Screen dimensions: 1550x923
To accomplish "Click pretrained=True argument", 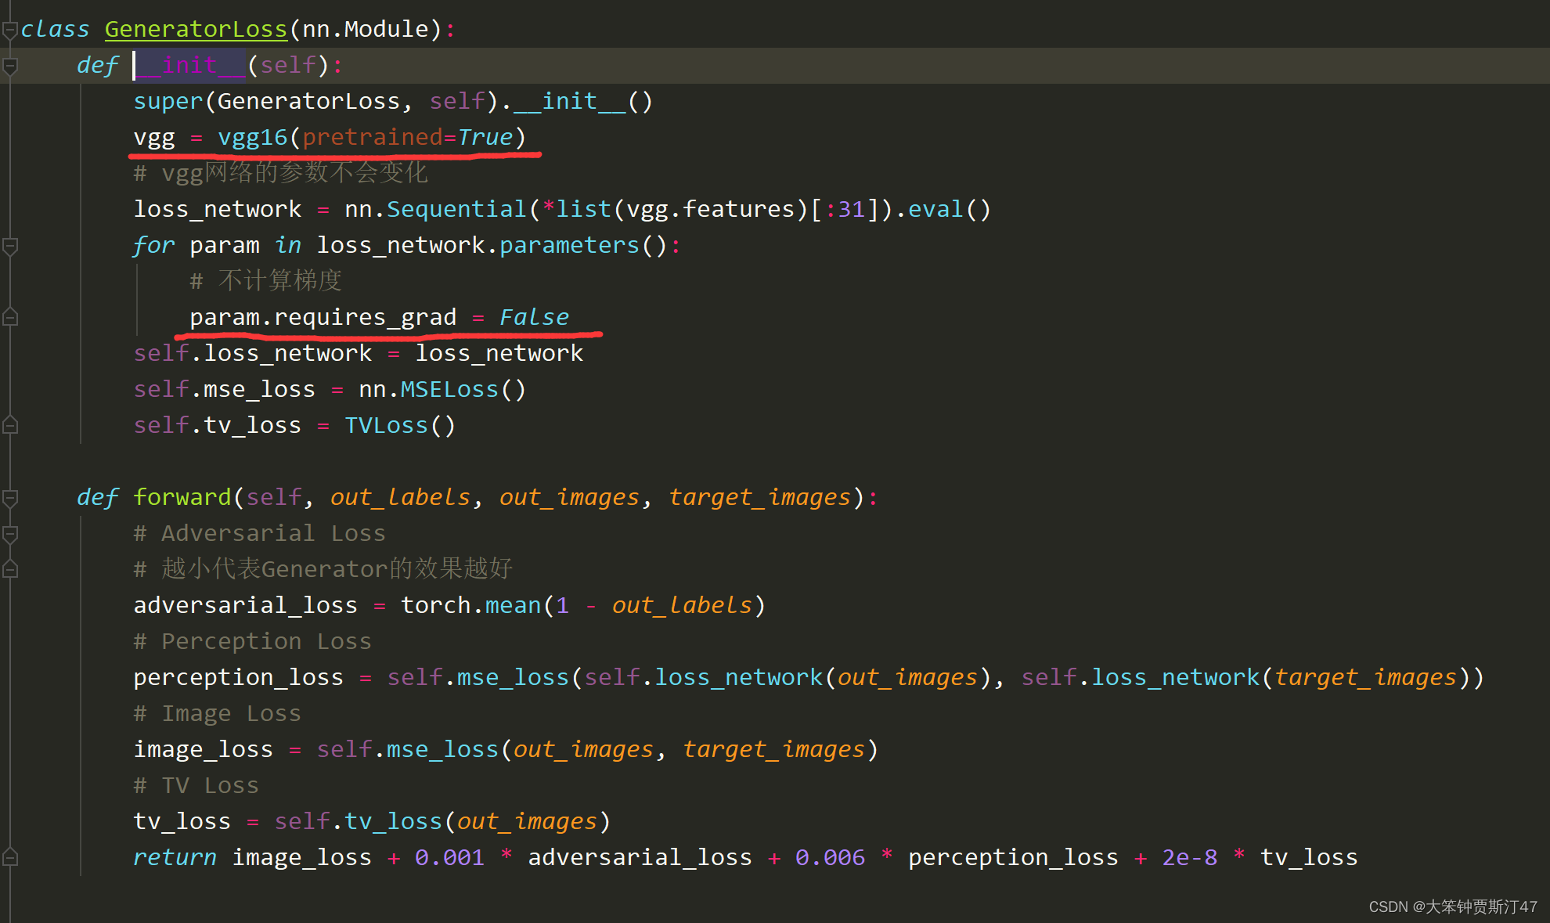I will click(408, 138).
